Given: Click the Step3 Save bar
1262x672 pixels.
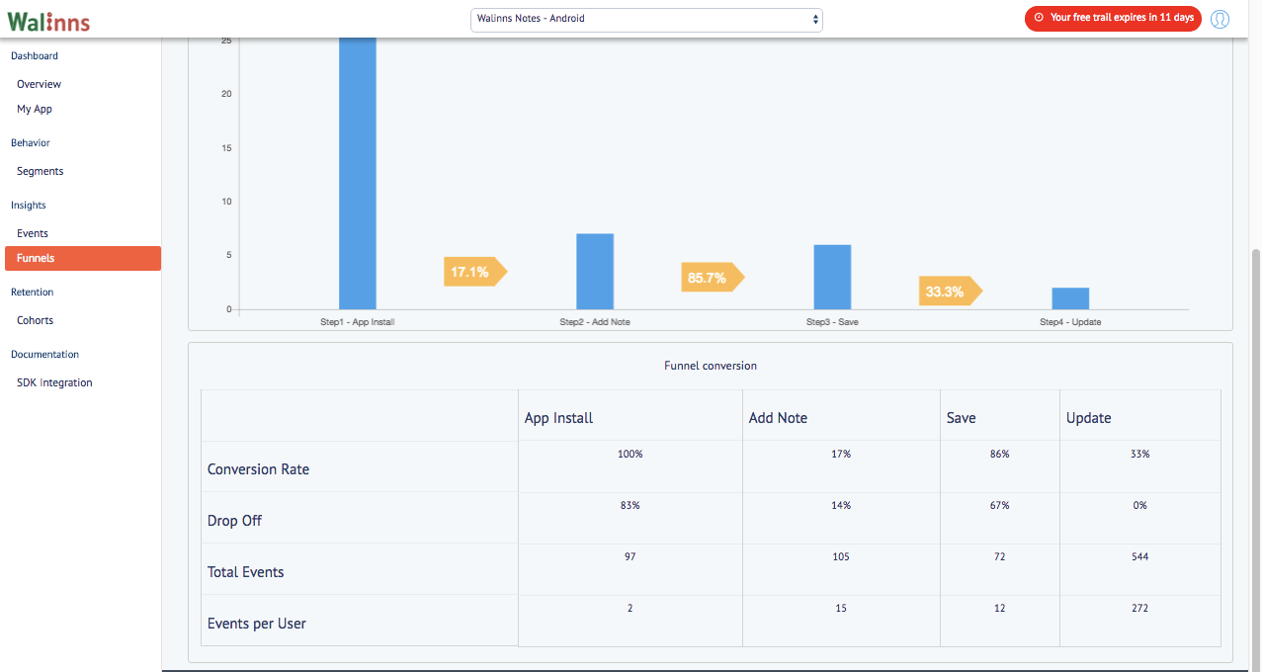Looking at the screenshot, I should (832, 277).
